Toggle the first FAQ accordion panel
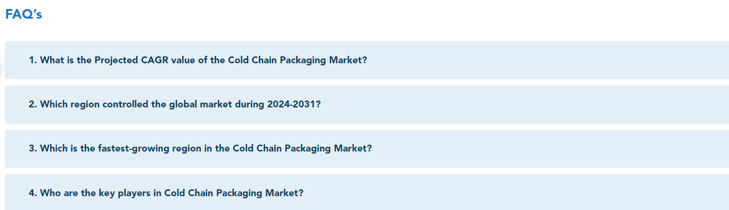This screenshot has width=729, height=210. point(367,60)
